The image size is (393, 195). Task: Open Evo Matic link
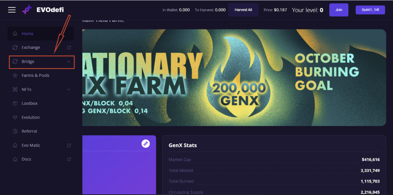coord(41,145)
